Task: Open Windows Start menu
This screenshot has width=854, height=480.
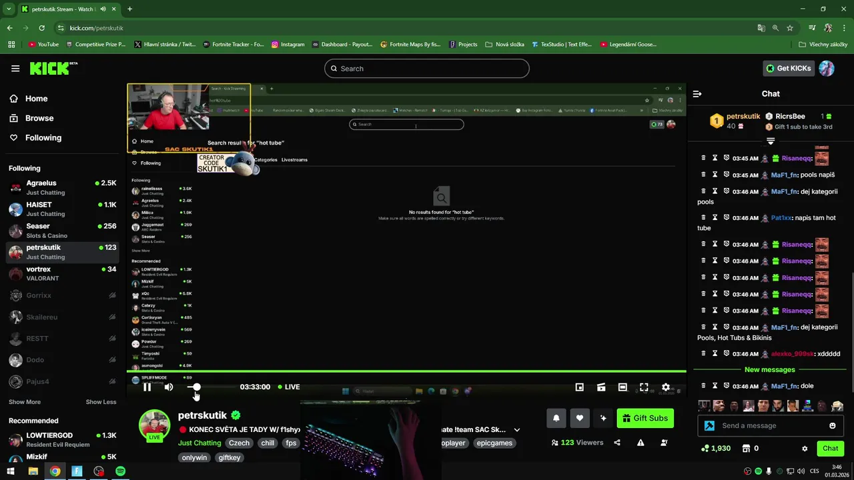Action: 11,471
